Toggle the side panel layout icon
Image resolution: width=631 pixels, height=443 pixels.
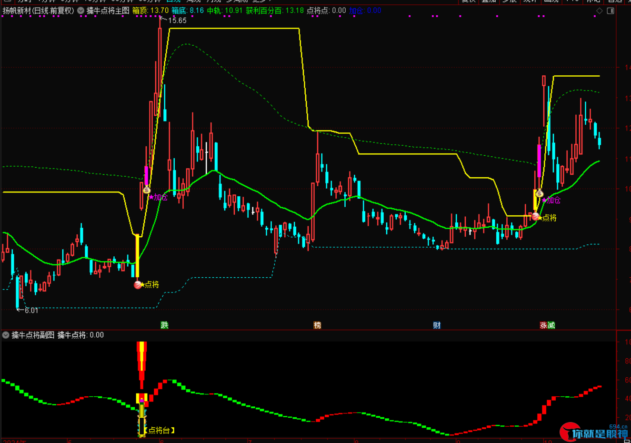pos(611,10)
